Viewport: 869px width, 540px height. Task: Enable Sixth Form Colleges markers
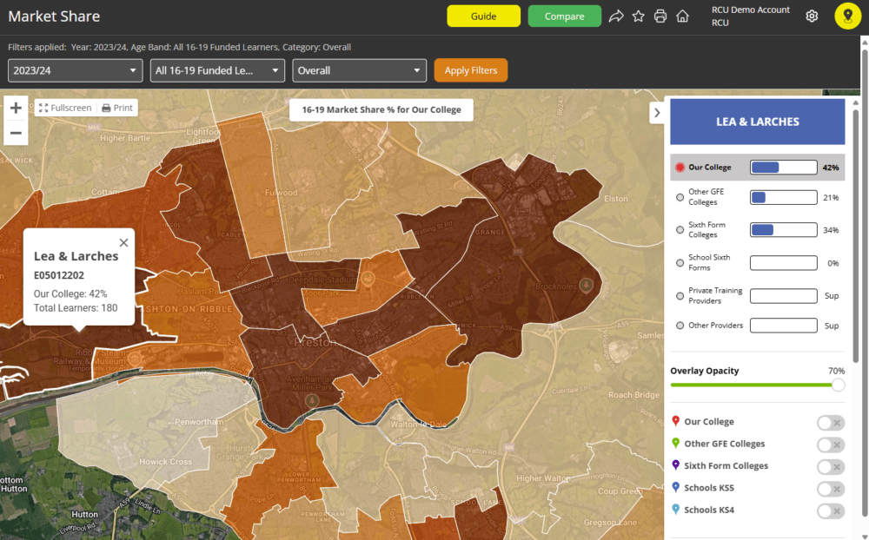coord(830,466)
